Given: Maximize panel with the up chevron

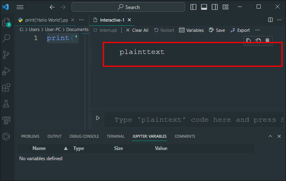Looking at the screenshot, I should coord(270,136).
